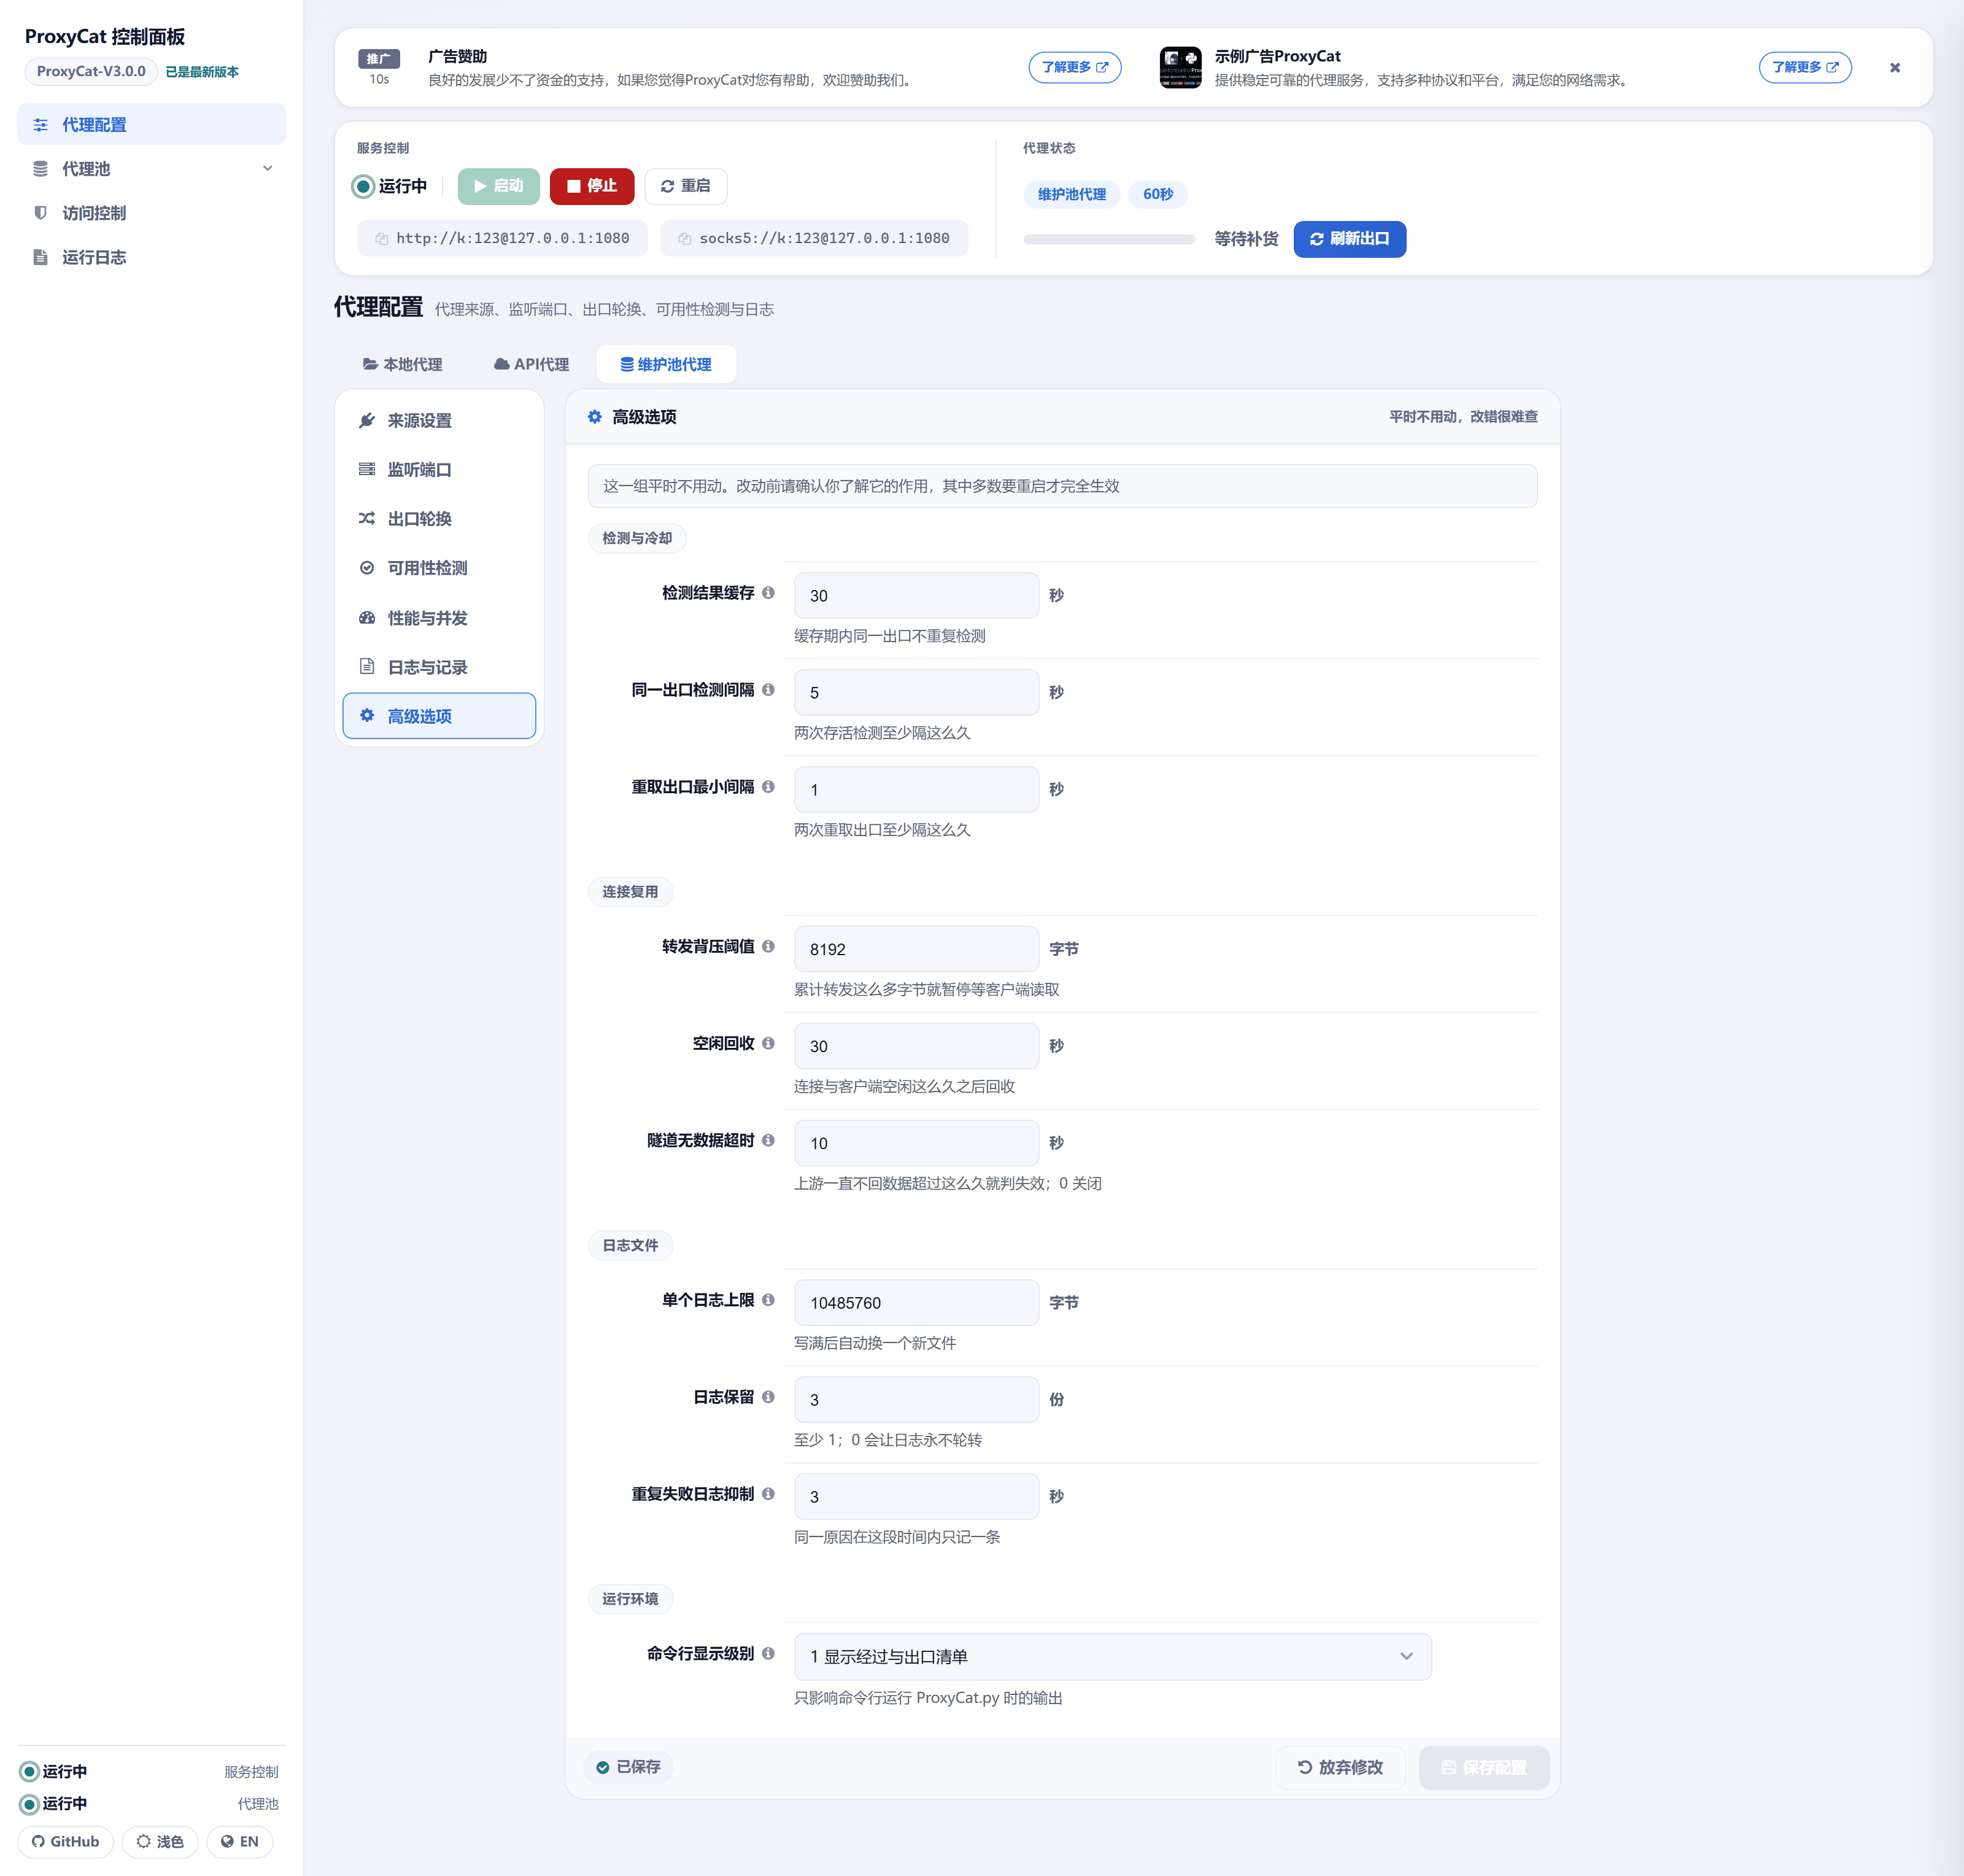
Task: Click the 刷新出口 button
Action: (1349, 239)
